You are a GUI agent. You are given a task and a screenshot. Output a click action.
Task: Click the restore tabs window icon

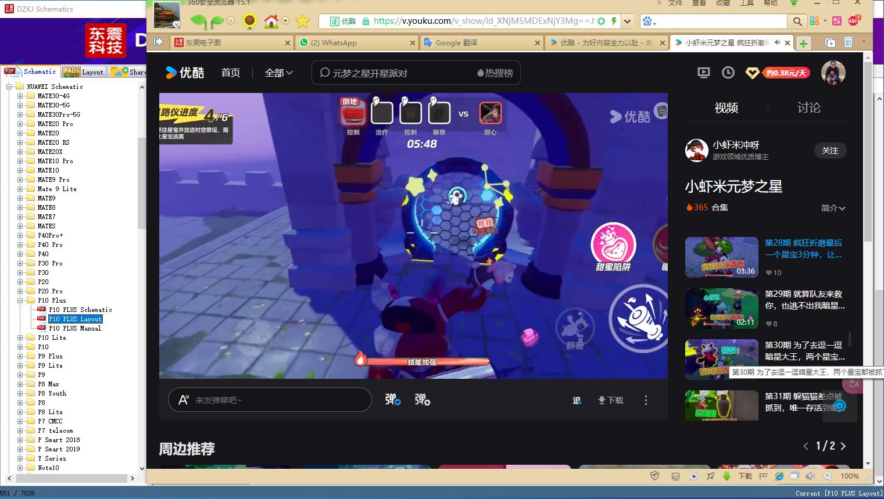coord(830,42)
